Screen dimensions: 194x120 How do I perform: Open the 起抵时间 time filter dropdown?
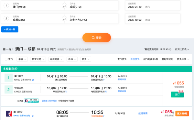click(56, 59)
